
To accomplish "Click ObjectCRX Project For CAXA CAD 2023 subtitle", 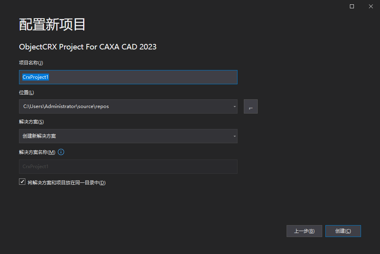I will 87,47.
